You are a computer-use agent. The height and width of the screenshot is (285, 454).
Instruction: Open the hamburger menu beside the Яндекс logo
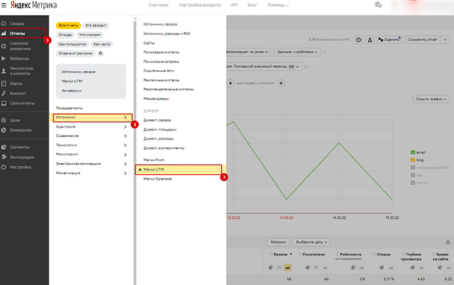[x=4, y=5]
